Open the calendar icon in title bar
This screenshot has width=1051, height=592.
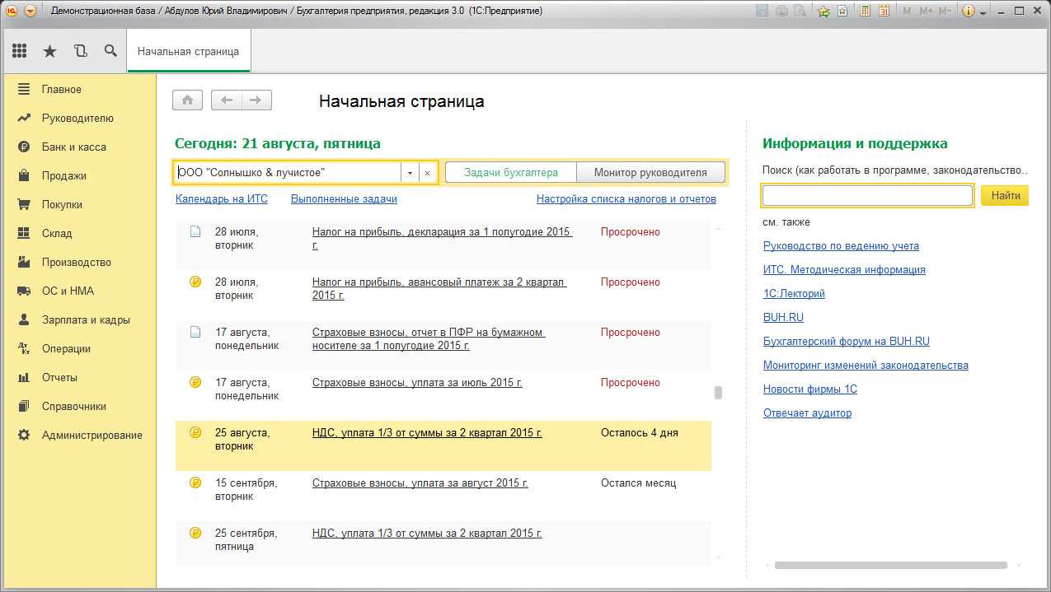click(884, 12)
